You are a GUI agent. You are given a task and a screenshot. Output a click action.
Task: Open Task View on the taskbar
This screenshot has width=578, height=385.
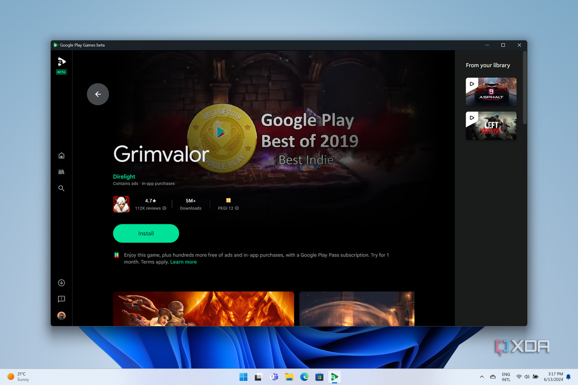[x=258, y=377]
